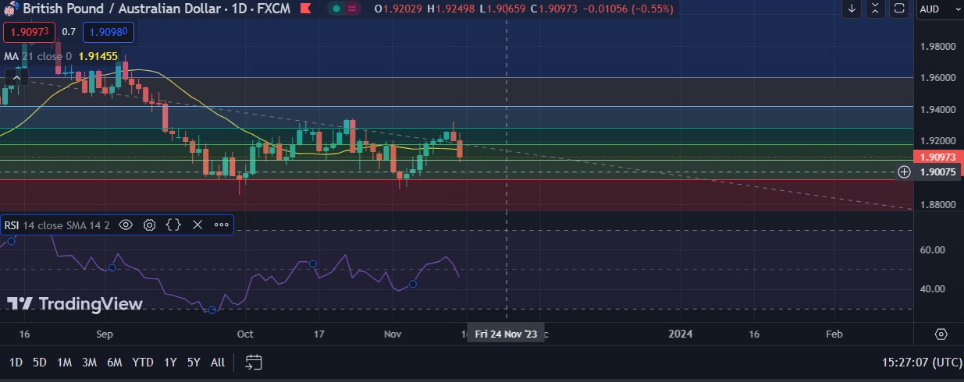Select the 1Y time range
The image size is (964, 382).
click(170, 362)
